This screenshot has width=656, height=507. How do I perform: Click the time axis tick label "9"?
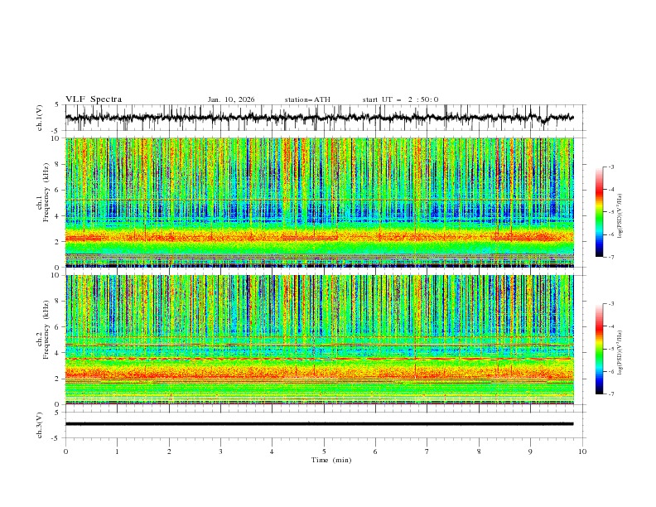pyautogui.click(x=530, y=451)
